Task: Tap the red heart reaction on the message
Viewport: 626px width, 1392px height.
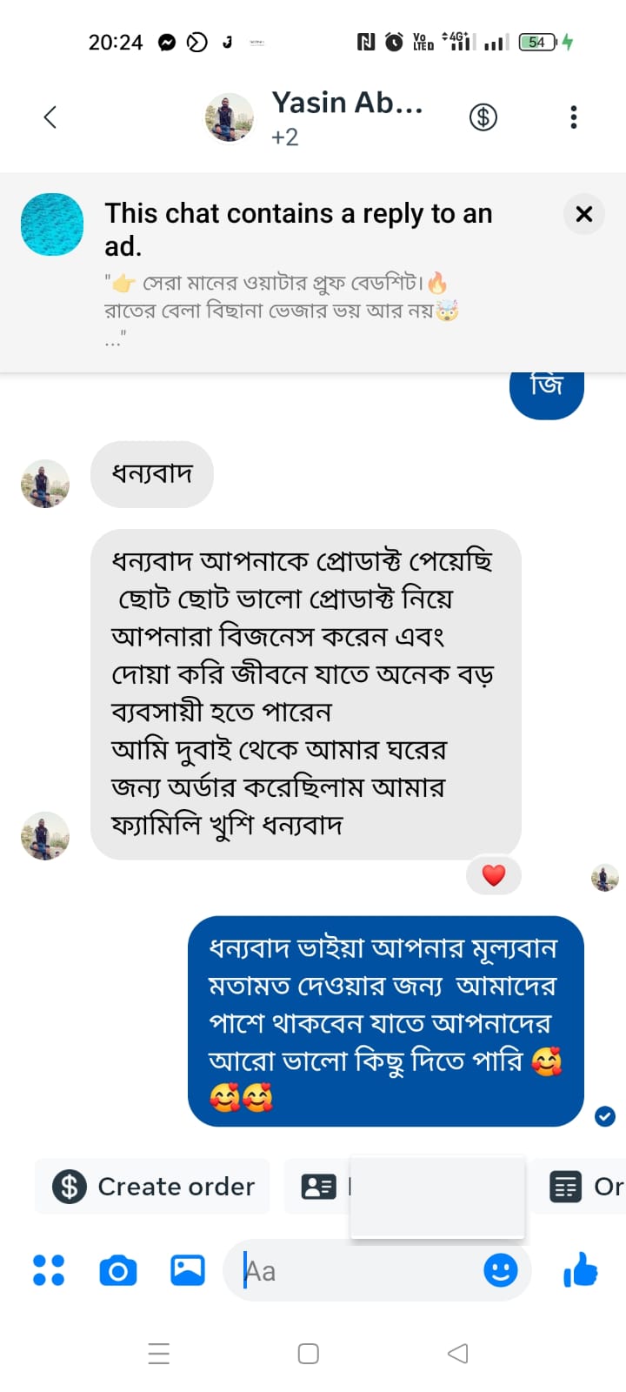Action: pyautogui.click(x=494, y=875)
